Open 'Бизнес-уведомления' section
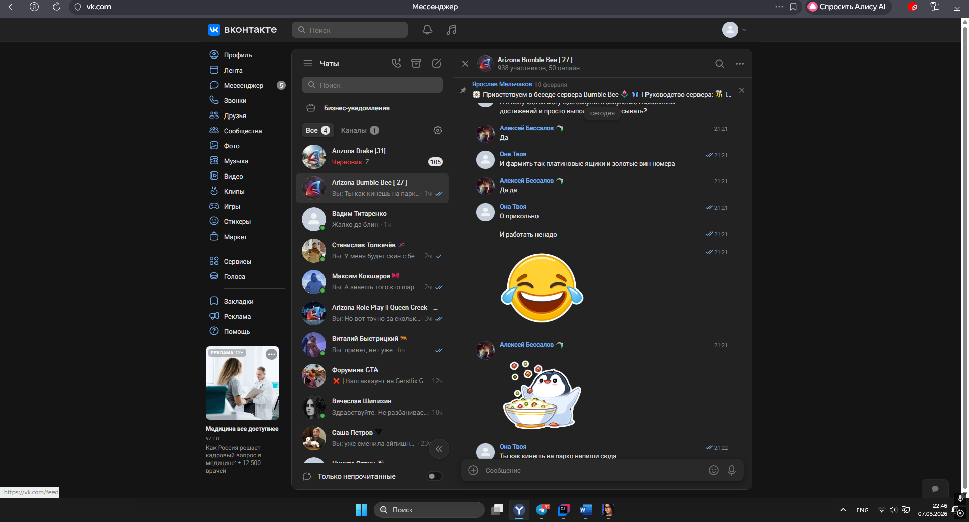This screenshot has height=522, width=969. tap(356, 108)
